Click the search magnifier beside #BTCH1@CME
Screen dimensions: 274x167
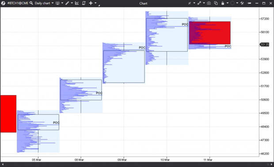(31, 3)
